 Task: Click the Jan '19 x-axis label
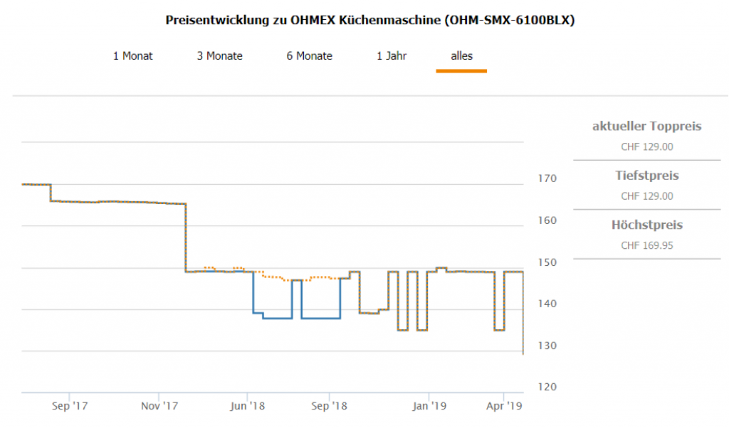(x=429, y=406)
